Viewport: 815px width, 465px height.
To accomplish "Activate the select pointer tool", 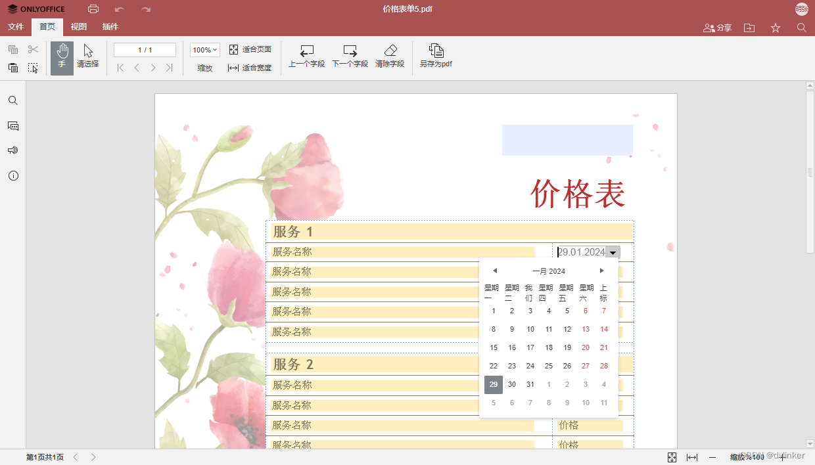I will click(88, 58).
